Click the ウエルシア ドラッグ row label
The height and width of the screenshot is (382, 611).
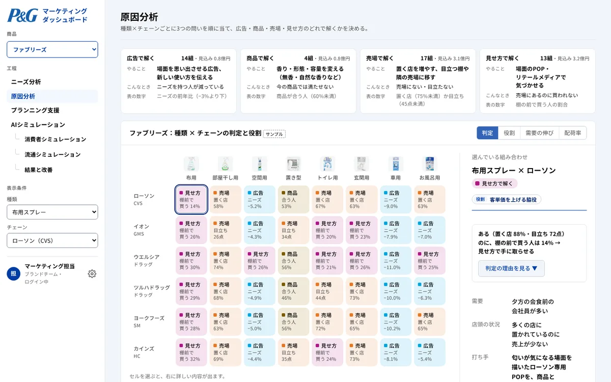click(x=147, y=261)
